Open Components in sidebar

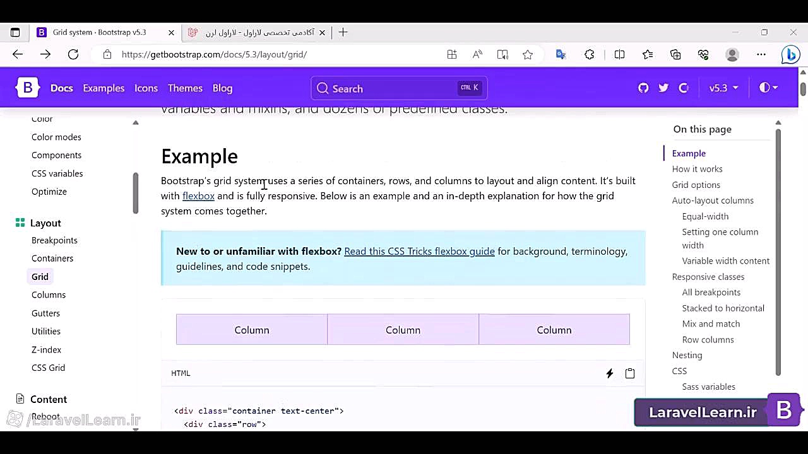click(x=56, y=155)
